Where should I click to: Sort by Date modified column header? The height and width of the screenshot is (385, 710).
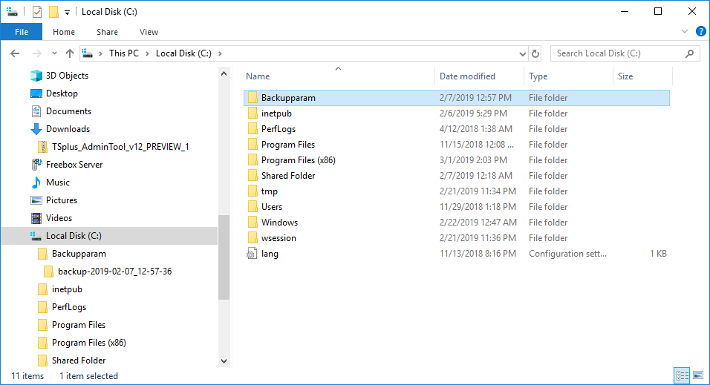[x=467, y=76]
